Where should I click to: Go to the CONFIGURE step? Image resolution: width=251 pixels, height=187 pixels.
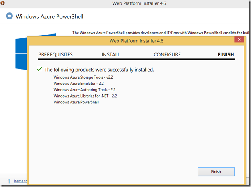tap(167, 55)
